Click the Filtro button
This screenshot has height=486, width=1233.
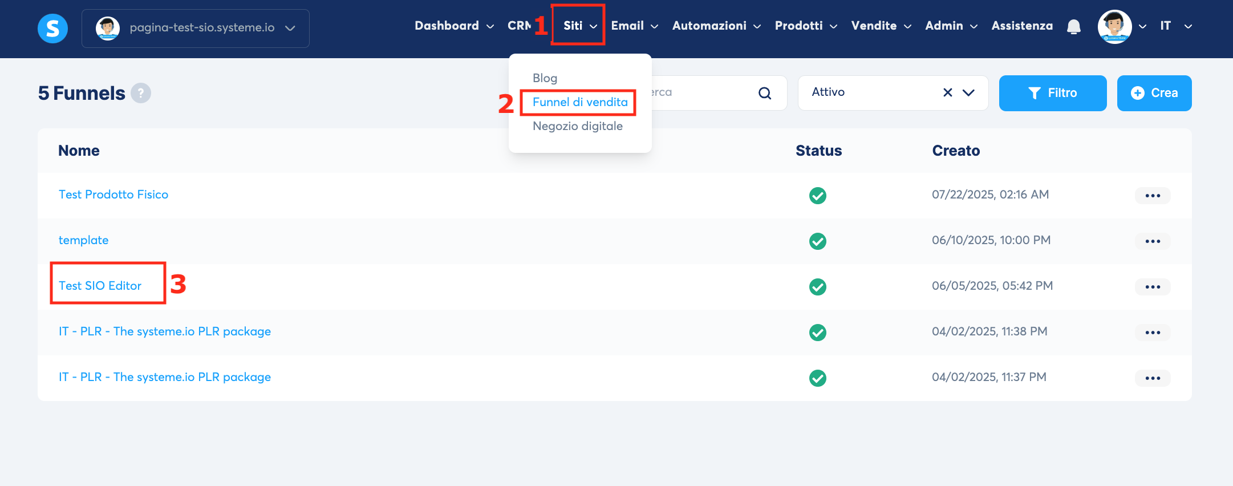tap(1053, 93)
